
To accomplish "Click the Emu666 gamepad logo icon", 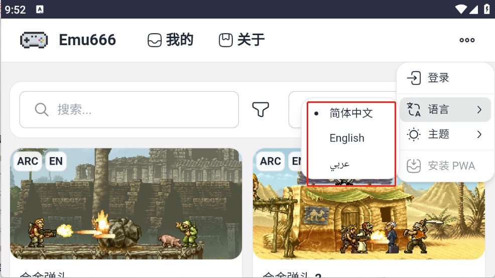I will click(x=34, y=40).
